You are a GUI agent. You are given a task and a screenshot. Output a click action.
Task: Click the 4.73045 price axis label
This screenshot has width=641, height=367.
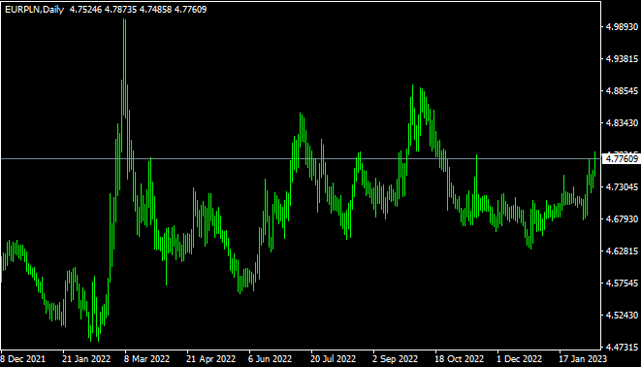pos(622,187)
